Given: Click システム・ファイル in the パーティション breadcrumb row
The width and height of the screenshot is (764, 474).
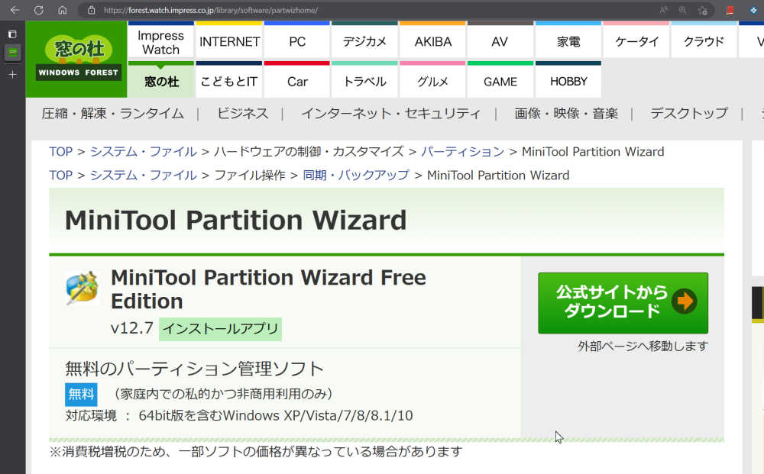Looking at the screenshot, I should 144,152.
